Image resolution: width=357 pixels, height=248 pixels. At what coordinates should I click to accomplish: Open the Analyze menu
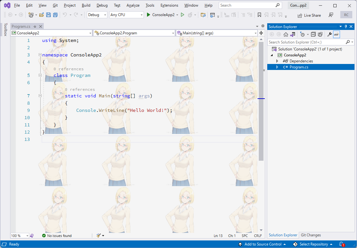tap(133, 5)
